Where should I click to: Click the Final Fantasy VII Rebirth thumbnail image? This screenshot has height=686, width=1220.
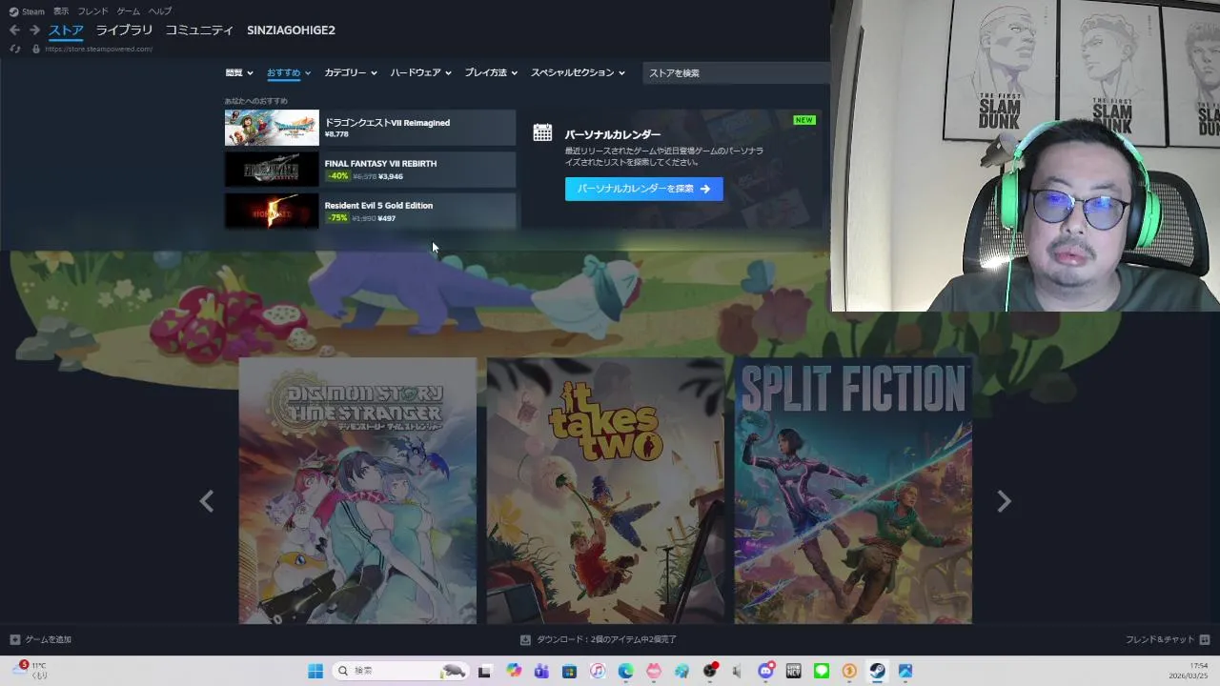tap(272, 170)
